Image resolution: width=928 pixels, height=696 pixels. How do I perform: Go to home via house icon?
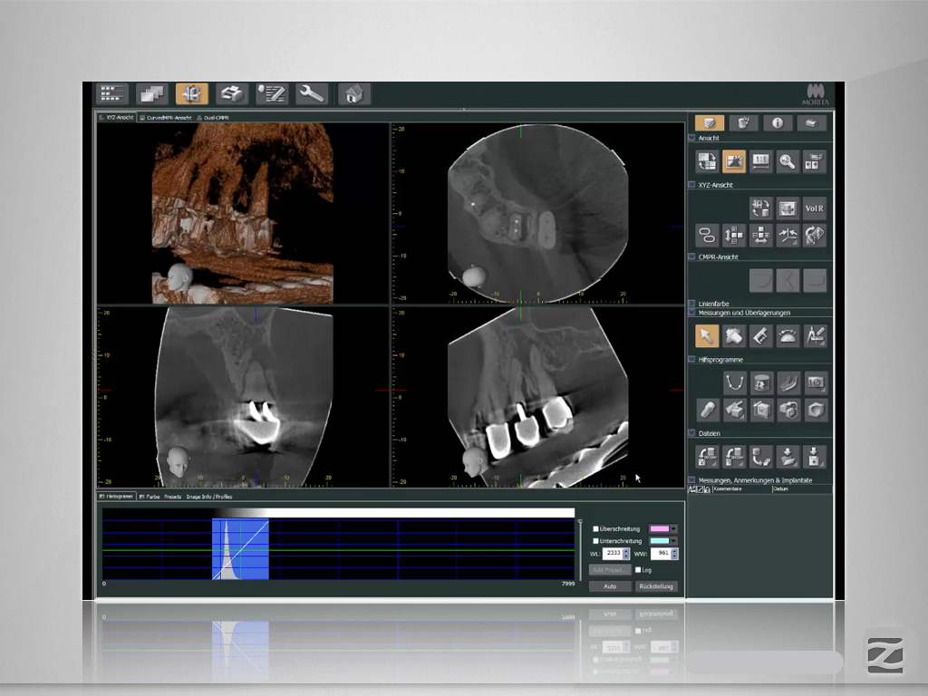coord(353,93)
